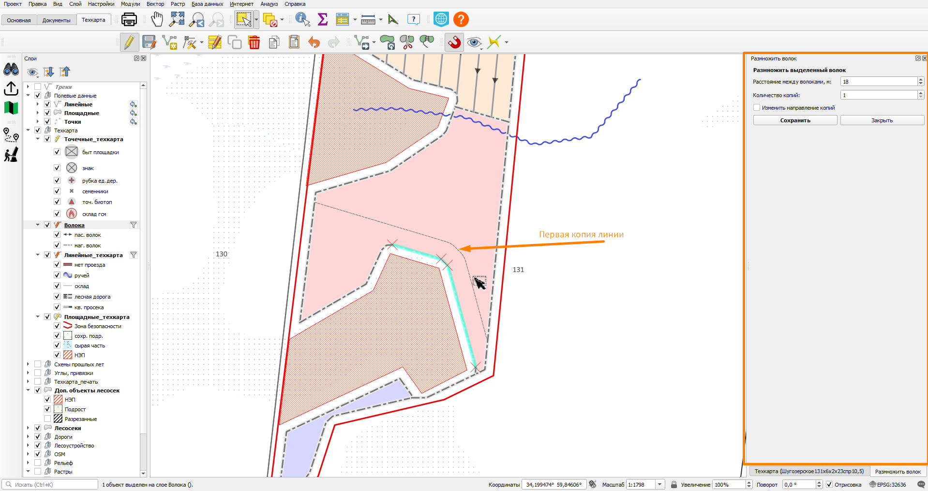Image resolution: width=928 pixels, height=491 pixels.
Task: Collapse Площадные_техкарта layer
Action: (x=38, y=317)
